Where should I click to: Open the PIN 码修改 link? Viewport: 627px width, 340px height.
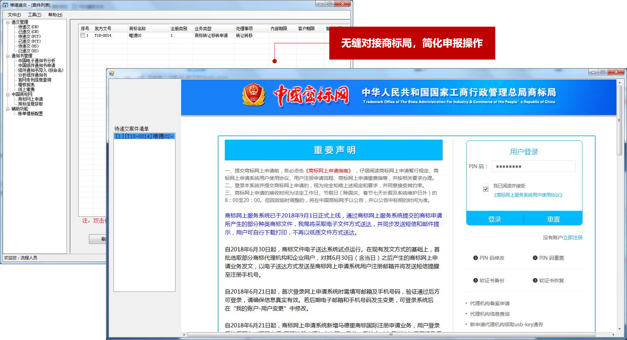pyautogui.click(x=489, y=258)
